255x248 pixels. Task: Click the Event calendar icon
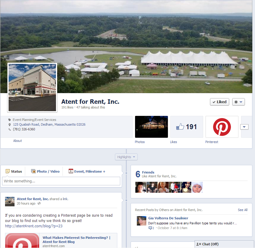(x=71, y=171)
